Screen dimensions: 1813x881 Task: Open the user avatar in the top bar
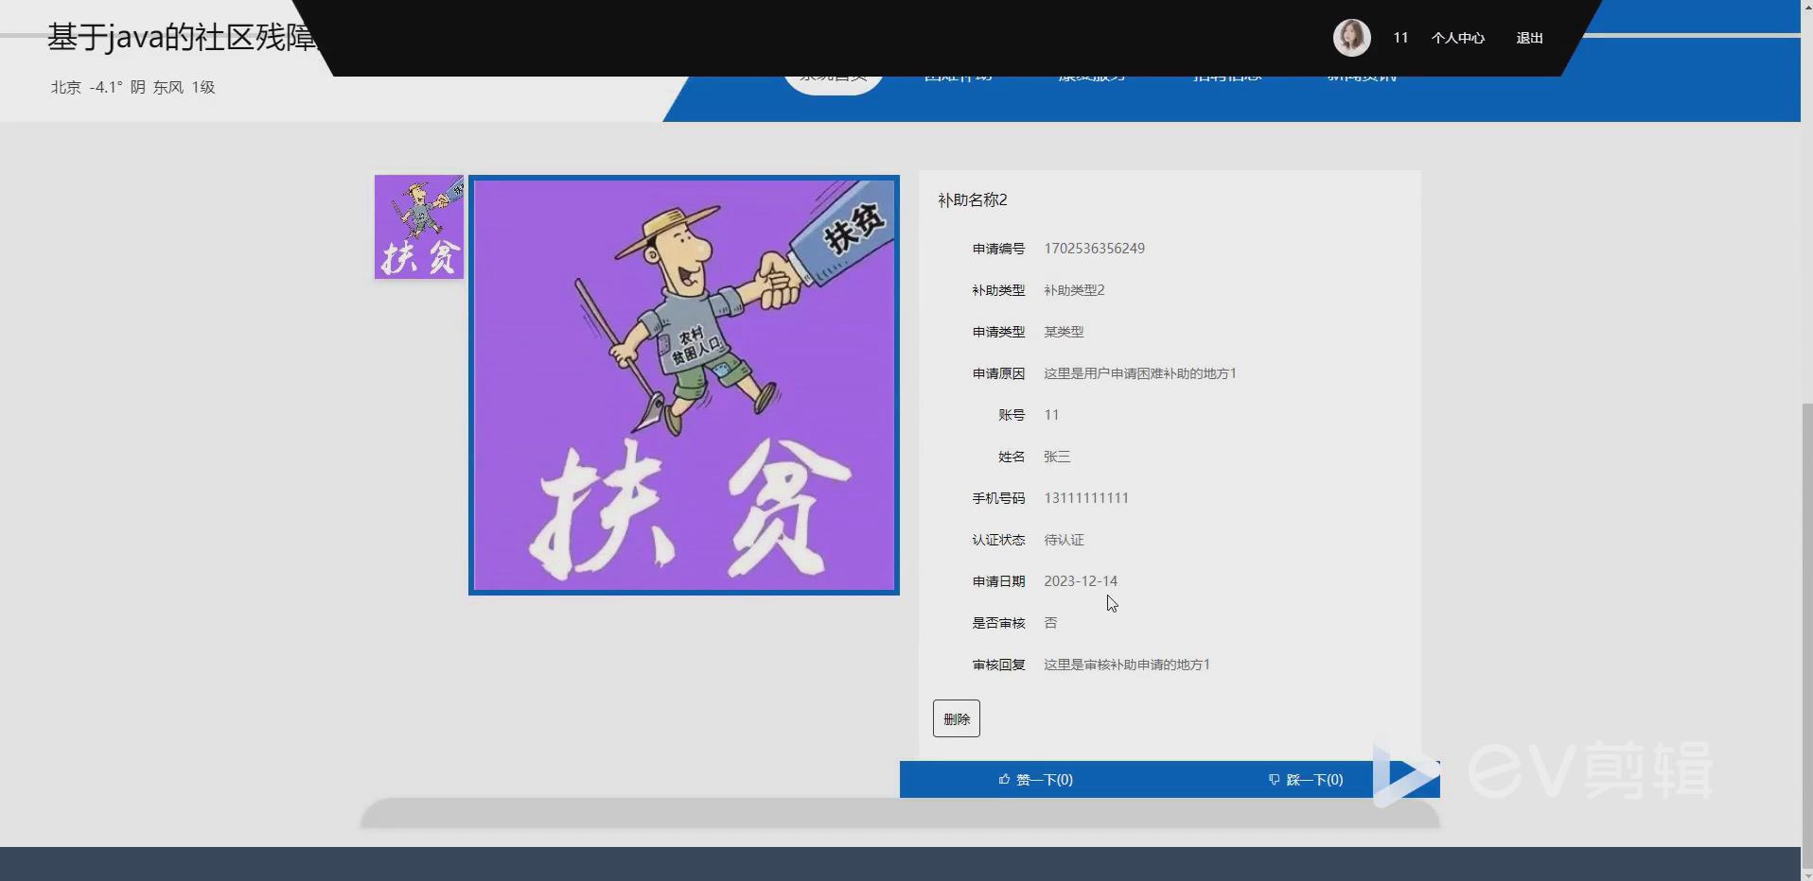[x=1351, y=37]
